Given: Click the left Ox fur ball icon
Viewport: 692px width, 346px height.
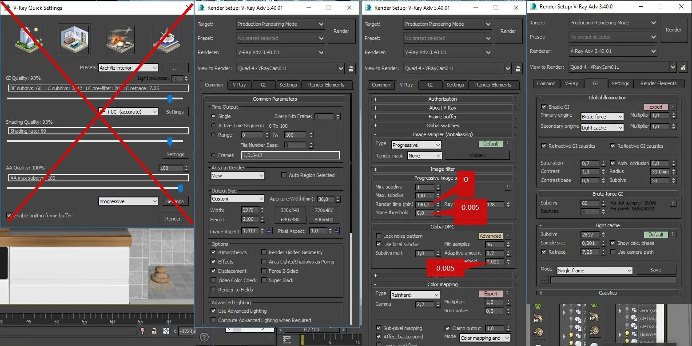Looking at the screenshot, I should click(538, 332).
